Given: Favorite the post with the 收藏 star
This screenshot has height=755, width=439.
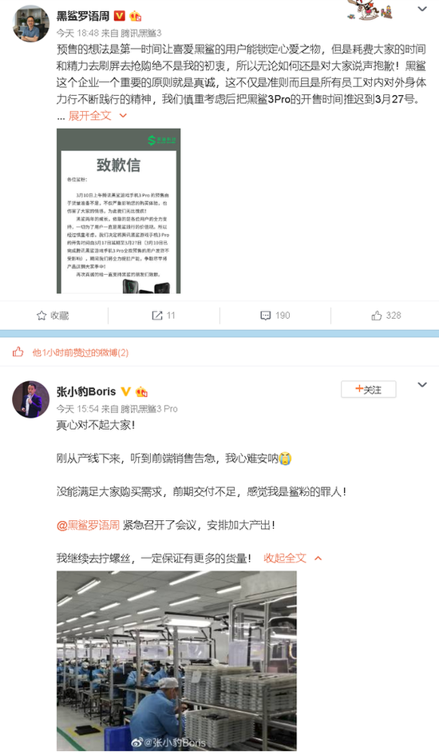Looking at the screenshot, I should pos(53,316).
